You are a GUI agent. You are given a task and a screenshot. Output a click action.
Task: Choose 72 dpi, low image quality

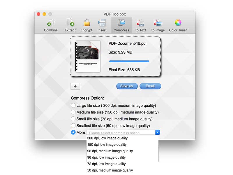[122, 164]
